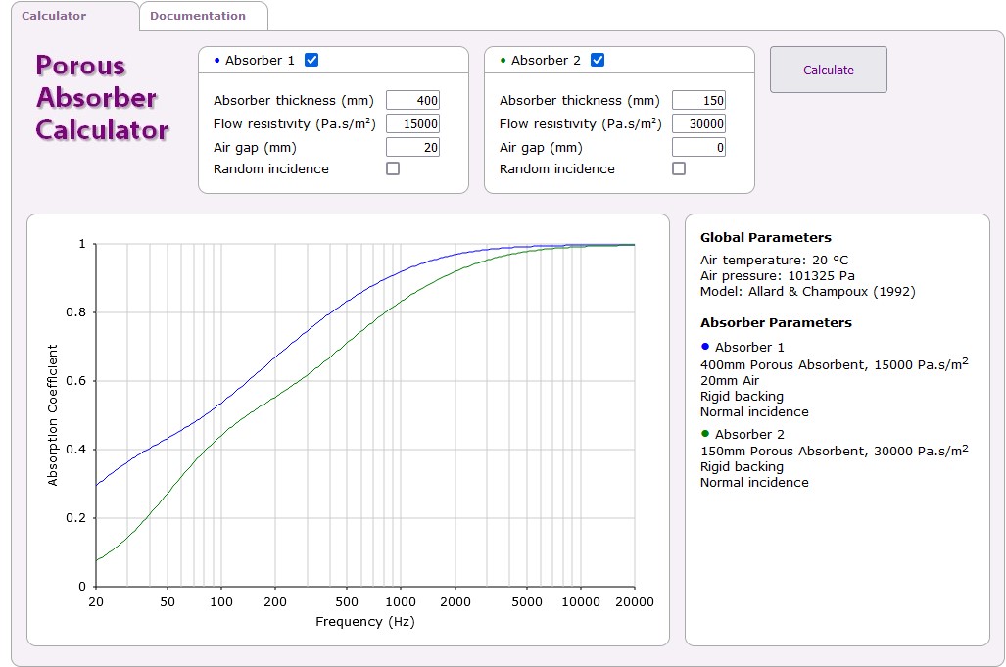Screen dimensions: 1006x667
Task: Click the blue bullet in Absorber 1 header
Action: tap(216, 61)
